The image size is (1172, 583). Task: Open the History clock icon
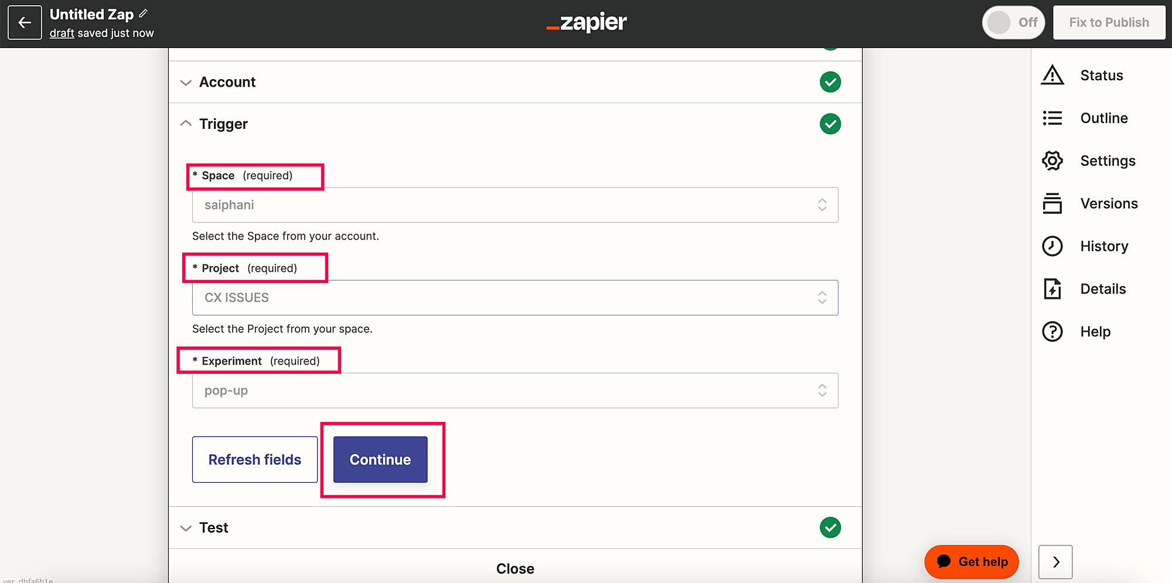(1052, 246)
